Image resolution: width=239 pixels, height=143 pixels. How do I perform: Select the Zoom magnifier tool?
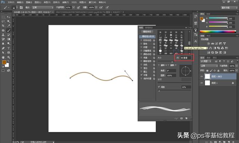[9, 57]
